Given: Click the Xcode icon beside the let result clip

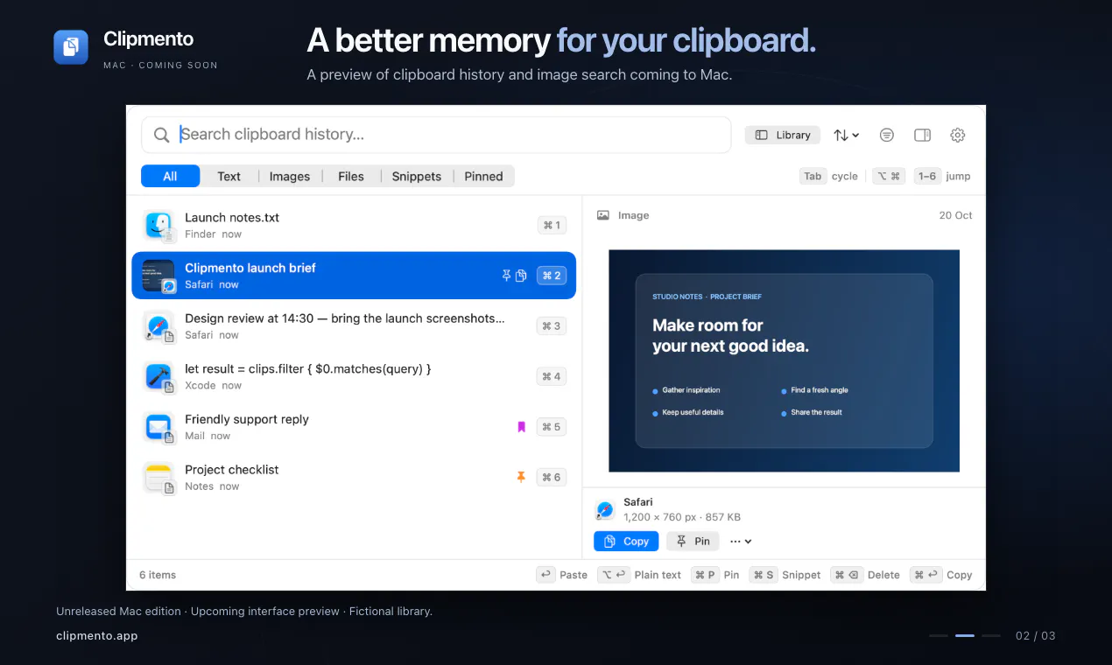Looking at the screenshot, I should pyautogui.click(x=158, y=377).
